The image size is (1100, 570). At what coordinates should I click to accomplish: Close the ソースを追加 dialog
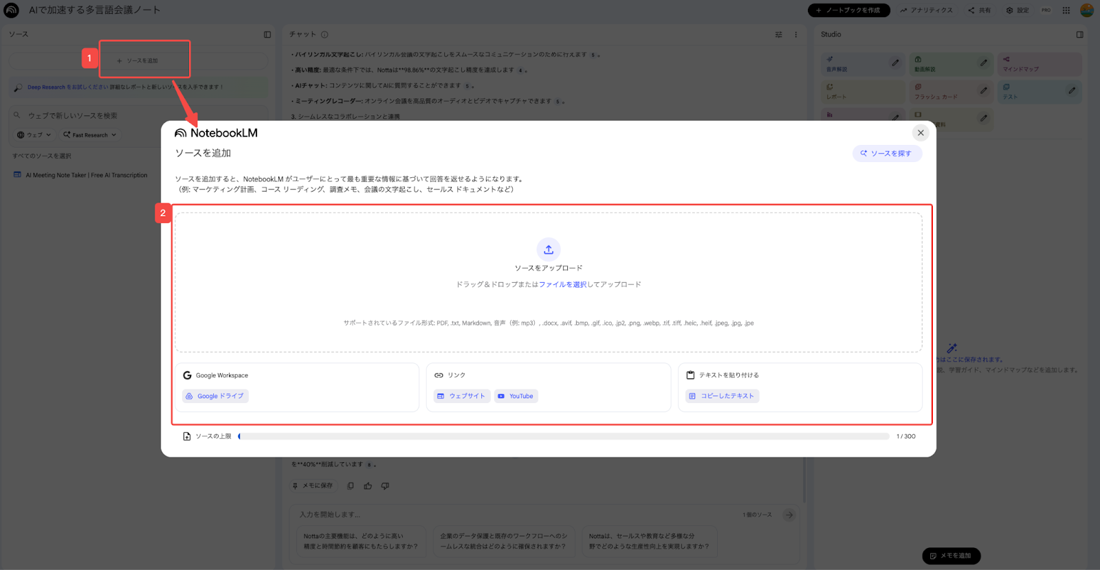pos(921,133)
